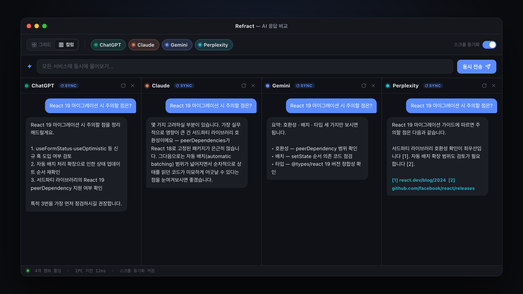
Task: Reload the ChatGPT column
Action: [x=123, y=86]
